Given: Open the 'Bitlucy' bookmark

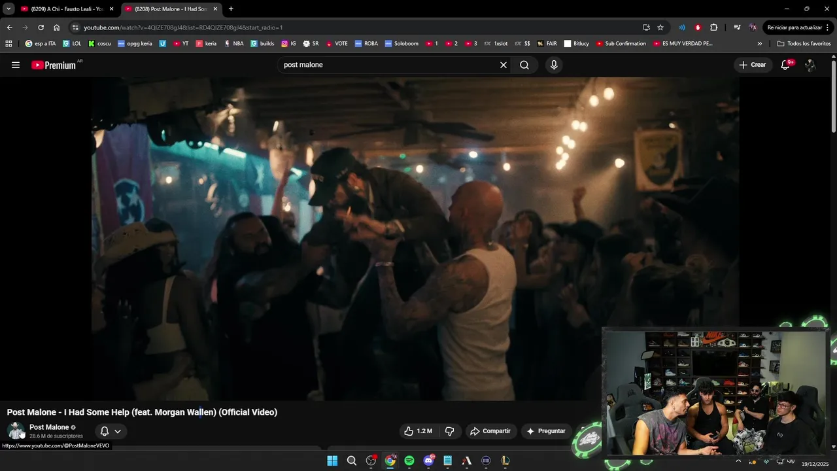Looking at the screenshot, I should pos(576,44).
